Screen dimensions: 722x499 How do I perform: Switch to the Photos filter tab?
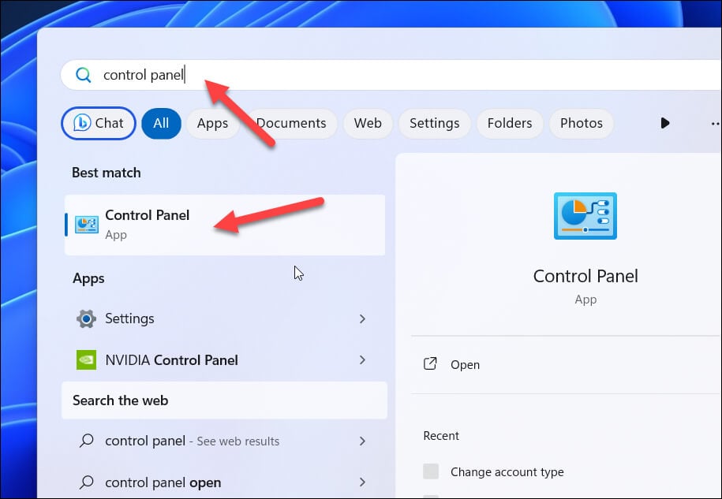pyautogui.click(x=582, y=123)
